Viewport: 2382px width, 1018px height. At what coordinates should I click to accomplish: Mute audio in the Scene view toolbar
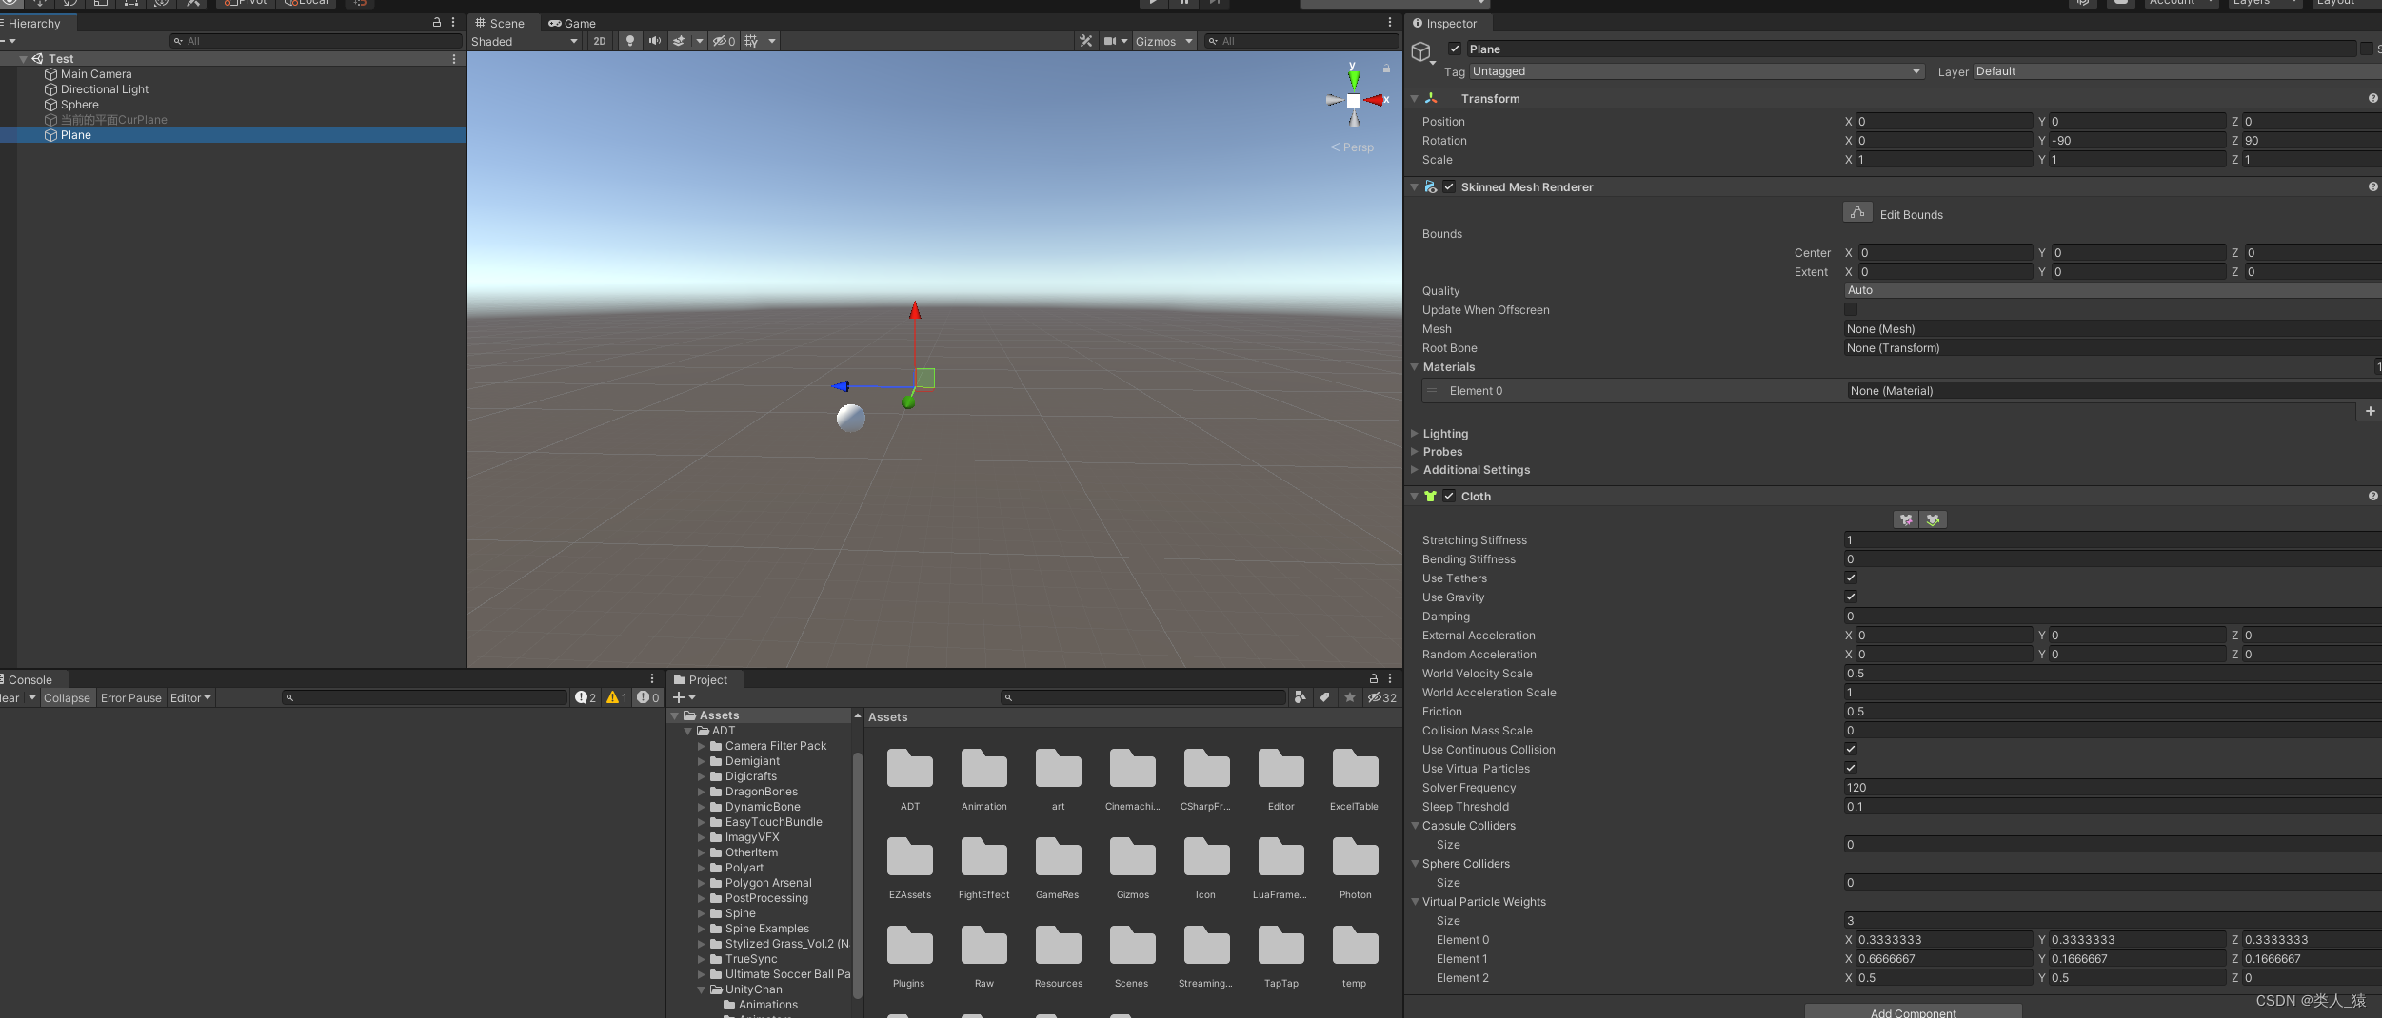[654, 41]
